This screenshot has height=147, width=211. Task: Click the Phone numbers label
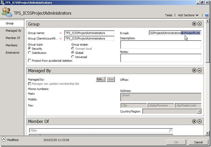38,89
